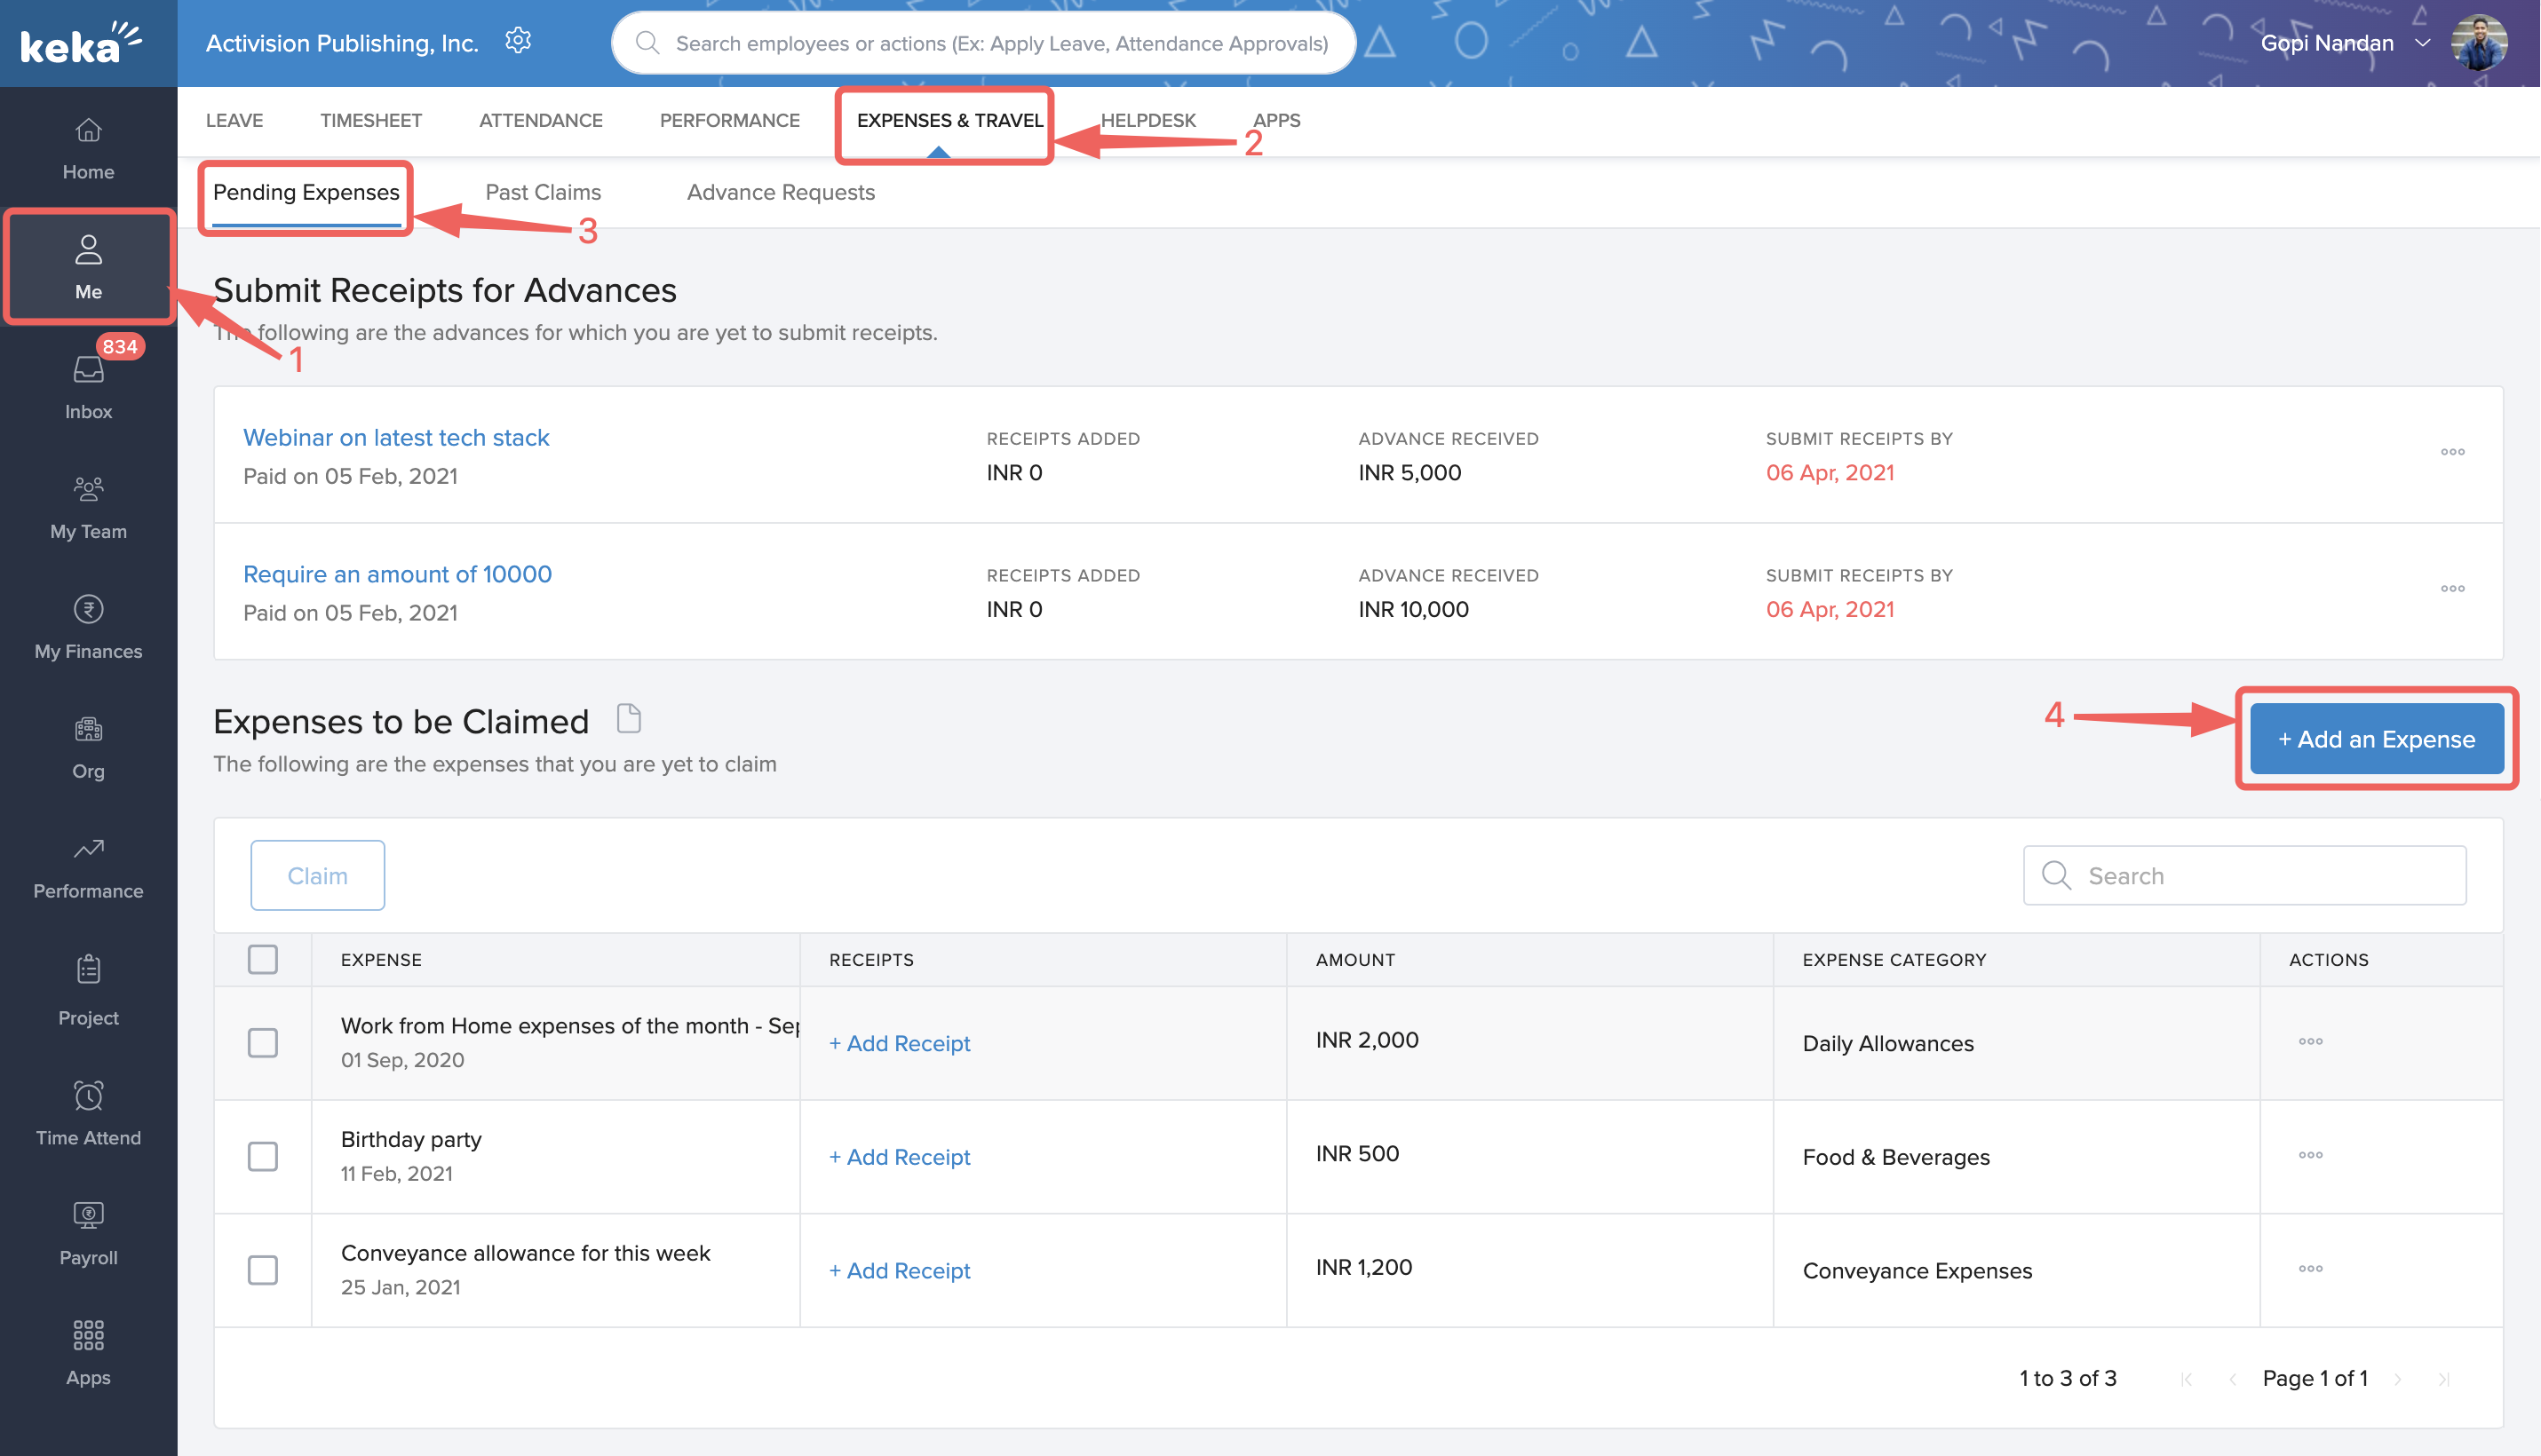Expand Gopi Nandan user dropdown arrow
The height and width of the screenshot is (1456, 2541).
pyautogui.click(x=2422, y=43)
